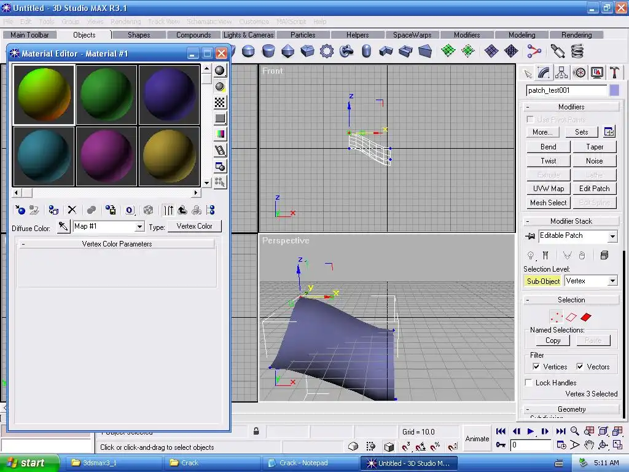Open the Motion command panel tab
The width and height of the screenshot is (629, 472).
(579, 73)
